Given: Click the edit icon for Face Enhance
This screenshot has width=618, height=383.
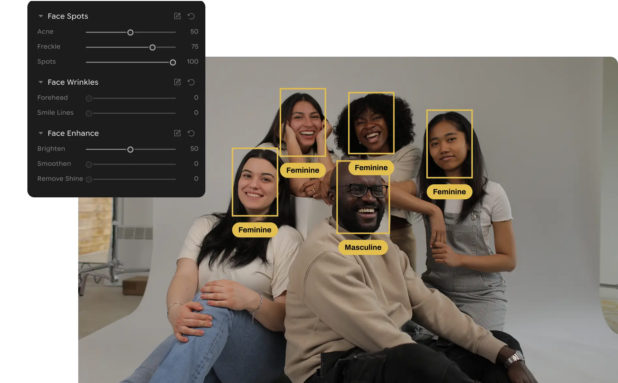Looking at the screenshot, I should coord(177,133).
